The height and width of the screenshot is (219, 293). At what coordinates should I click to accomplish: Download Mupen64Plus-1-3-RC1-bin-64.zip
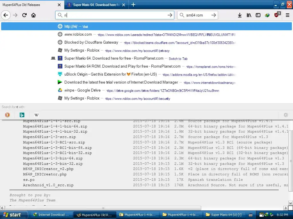click(x=57, y=148)
